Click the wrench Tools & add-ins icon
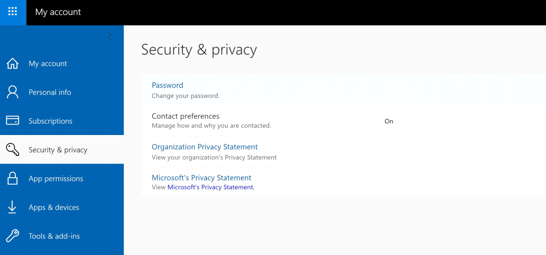This screenshot has width=546, height=255. click(x=12, y=236)
